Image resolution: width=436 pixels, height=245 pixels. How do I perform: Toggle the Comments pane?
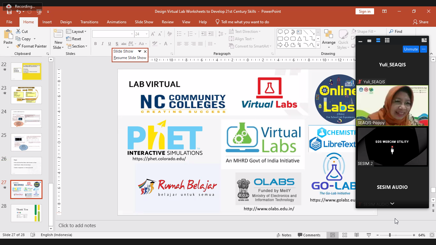click(309, 235)
